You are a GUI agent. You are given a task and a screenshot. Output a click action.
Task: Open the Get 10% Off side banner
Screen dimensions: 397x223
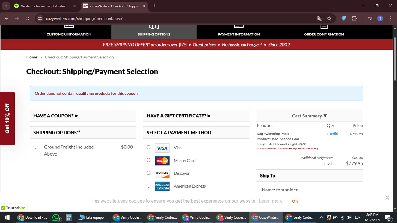coord(7,119)
